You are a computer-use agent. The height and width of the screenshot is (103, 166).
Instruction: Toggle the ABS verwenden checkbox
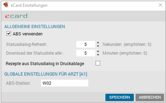(9, 34)
